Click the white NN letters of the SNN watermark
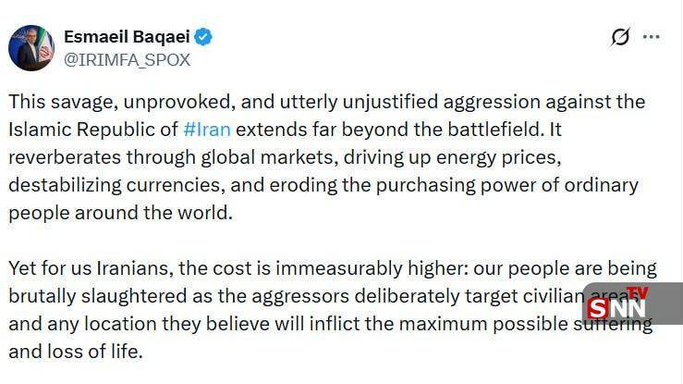Screen dimensions: 683x384 point(630,308)
